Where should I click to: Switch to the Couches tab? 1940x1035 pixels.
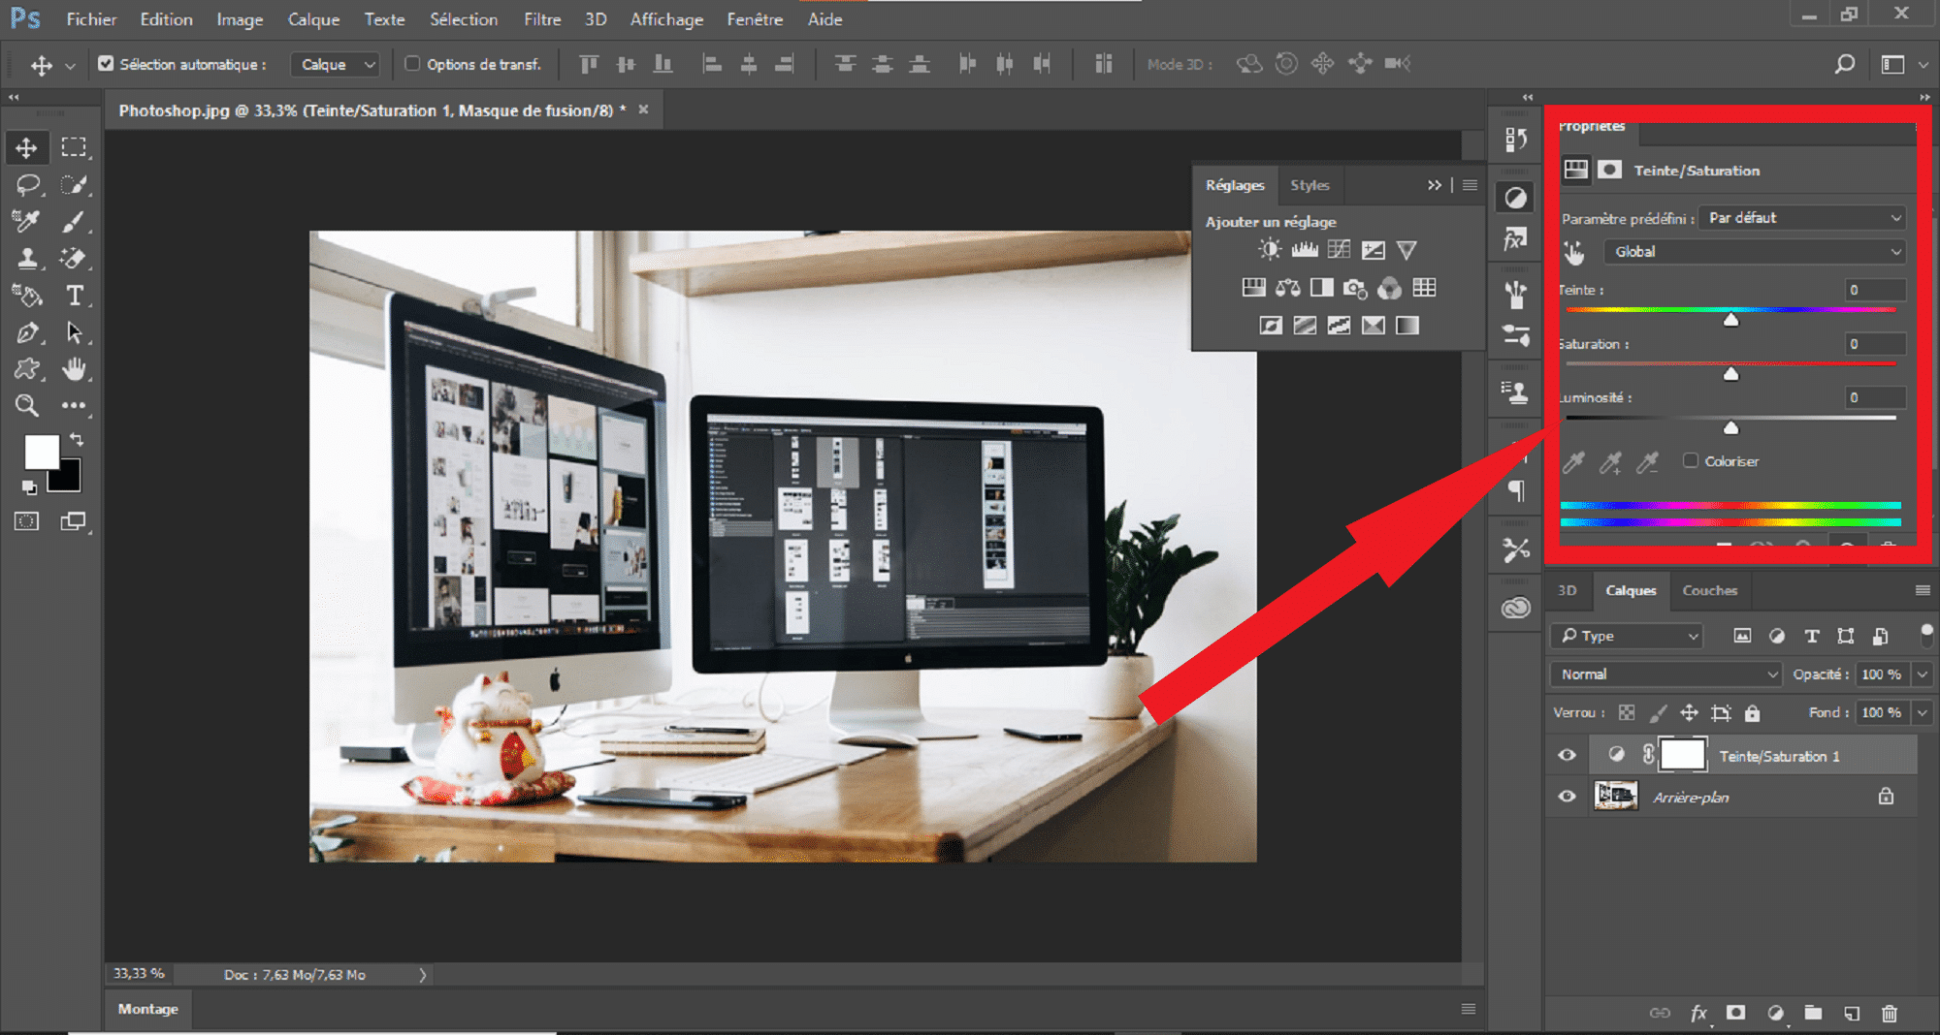[1709, 590]
